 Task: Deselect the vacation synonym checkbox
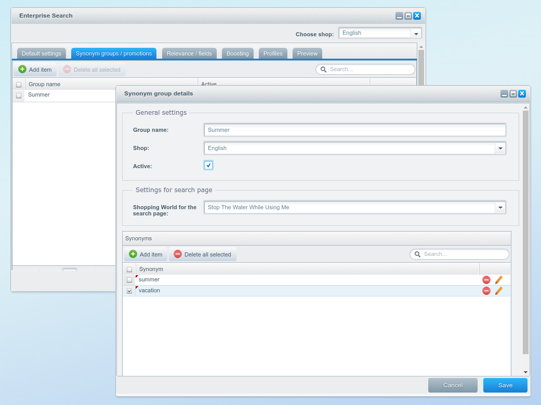coord(129,291)
